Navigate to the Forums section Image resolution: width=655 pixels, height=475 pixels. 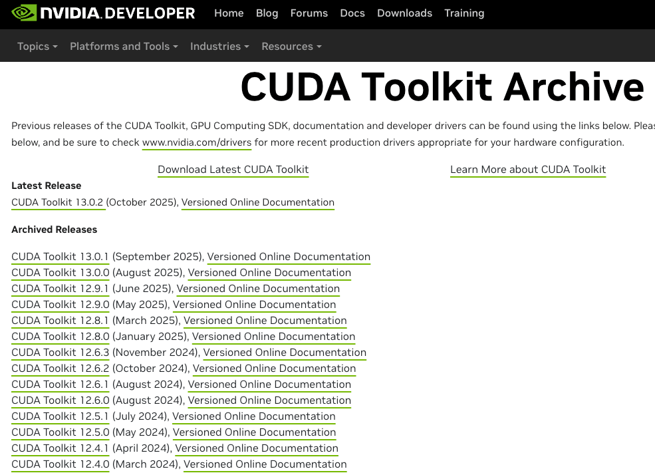tap(309, 13)
